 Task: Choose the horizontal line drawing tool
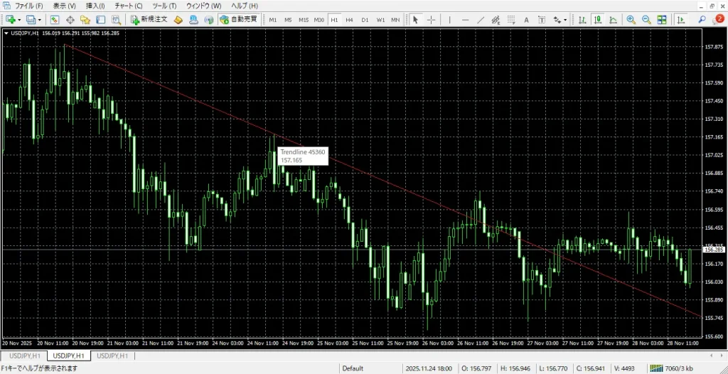(x=465, y=20)
